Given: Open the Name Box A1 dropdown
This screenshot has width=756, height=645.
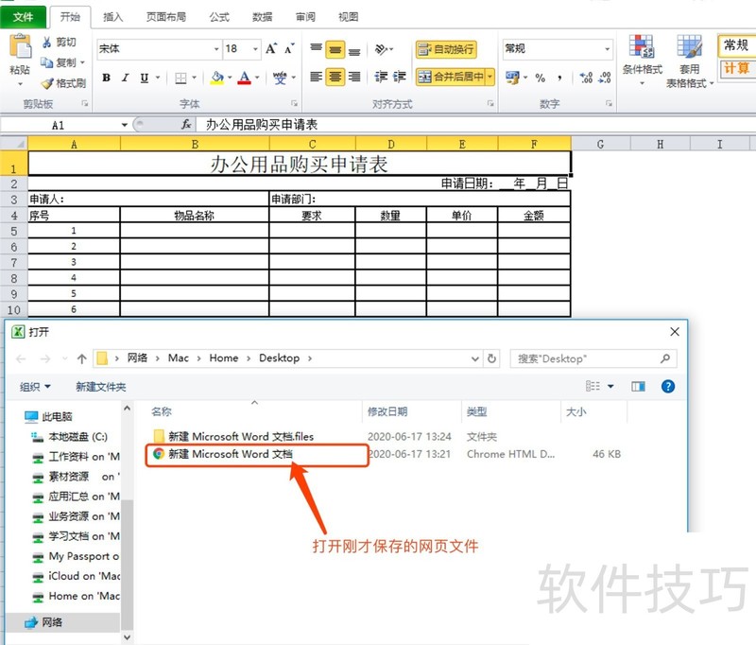Looking at the screenshot, I should pos(125,125).
